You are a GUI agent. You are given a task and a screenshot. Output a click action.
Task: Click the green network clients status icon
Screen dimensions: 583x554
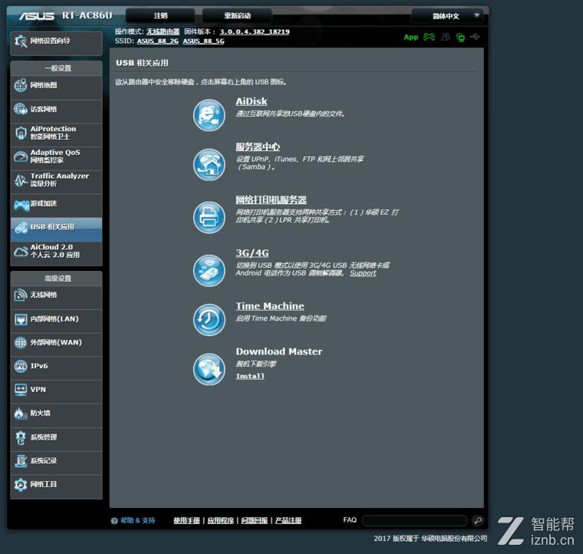click(460, 37)
